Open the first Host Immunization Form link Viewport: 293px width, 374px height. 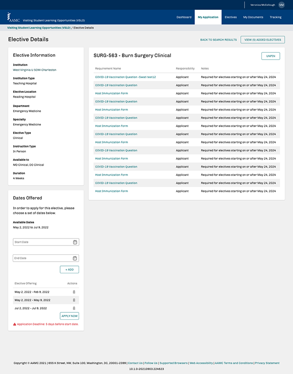coord(111,93)
